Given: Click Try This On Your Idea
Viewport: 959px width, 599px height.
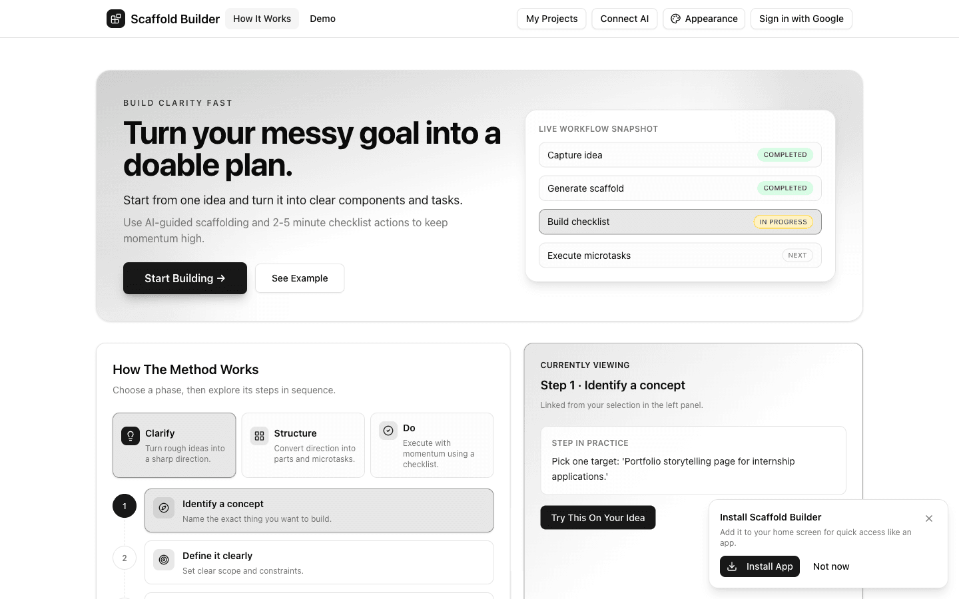Looking at the screenshot, I should (x=597, y=517).
